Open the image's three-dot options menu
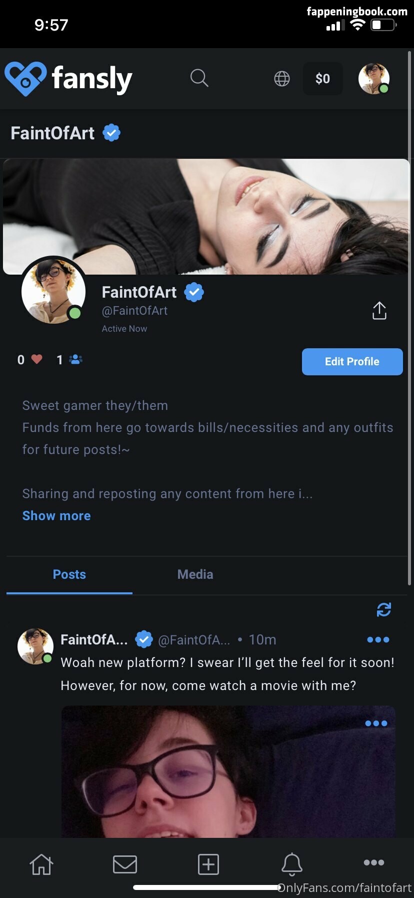Viewport: 414px width, 898px height. pos(376,723)
